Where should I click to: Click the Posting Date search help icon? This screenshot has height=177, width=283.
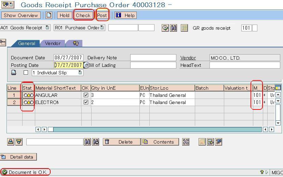pos(86,65)
